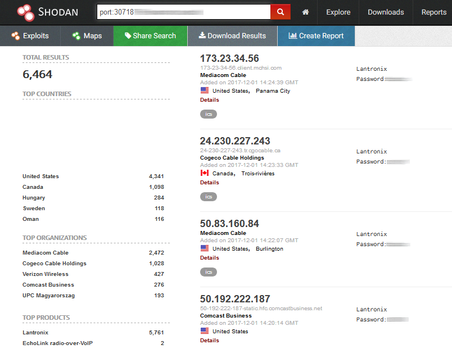452x349 pixels.
Task: Open the Maps view
Action: click(87, 36)
